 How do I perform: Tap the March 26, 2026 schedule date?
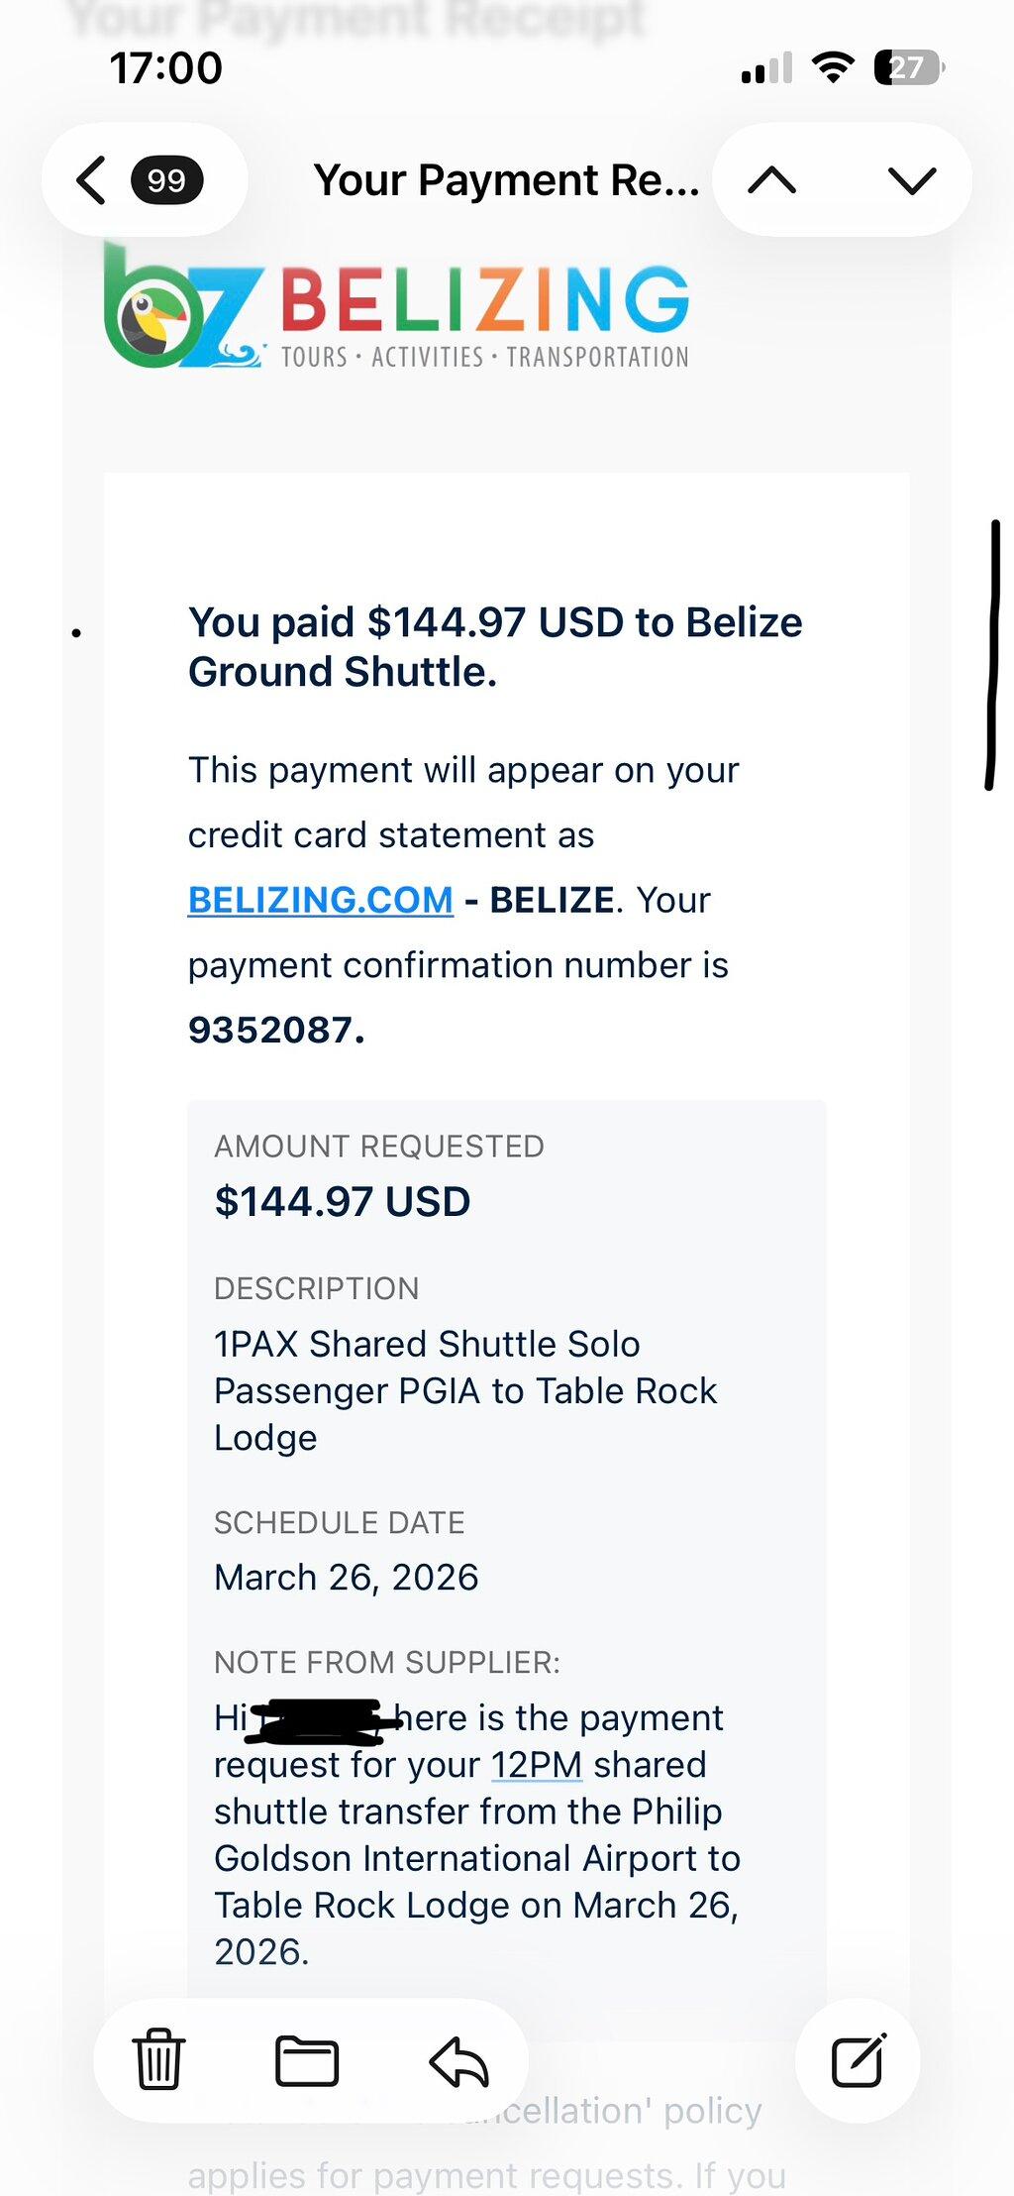click(x=347, y=1577)
